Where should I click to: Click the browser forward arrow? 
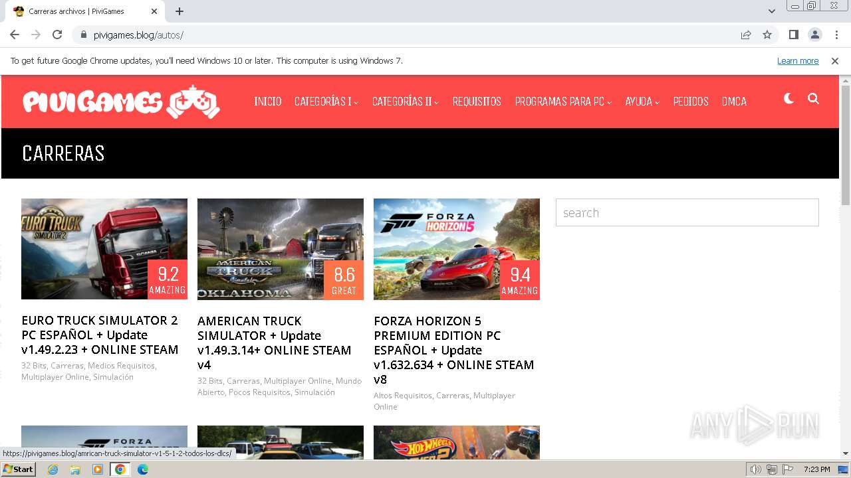(36, 35)
